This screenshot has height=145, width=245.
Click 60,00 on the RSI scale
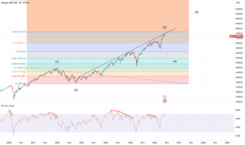click(x=238, y=119)
